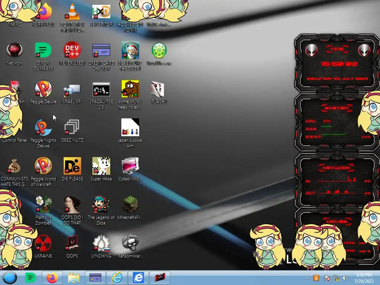Click the right alien head in TIME gadget
This screenshot has height=285, width=380.
coord(364,50)
